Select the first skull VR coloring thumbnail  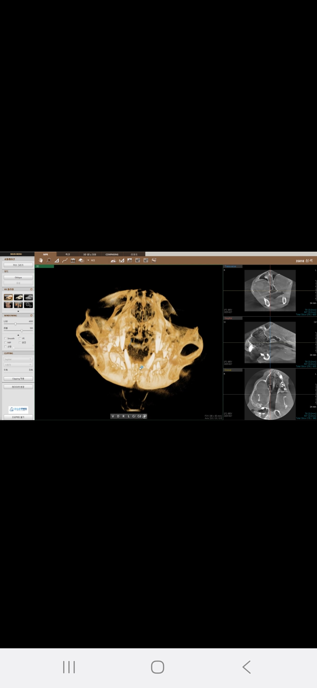pyautogui.click(x=8, y=297)
